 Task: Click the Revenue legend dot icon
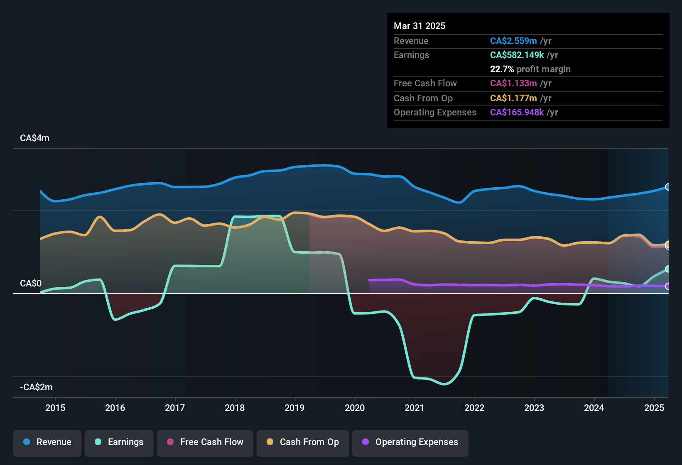(x=27, y=442)
